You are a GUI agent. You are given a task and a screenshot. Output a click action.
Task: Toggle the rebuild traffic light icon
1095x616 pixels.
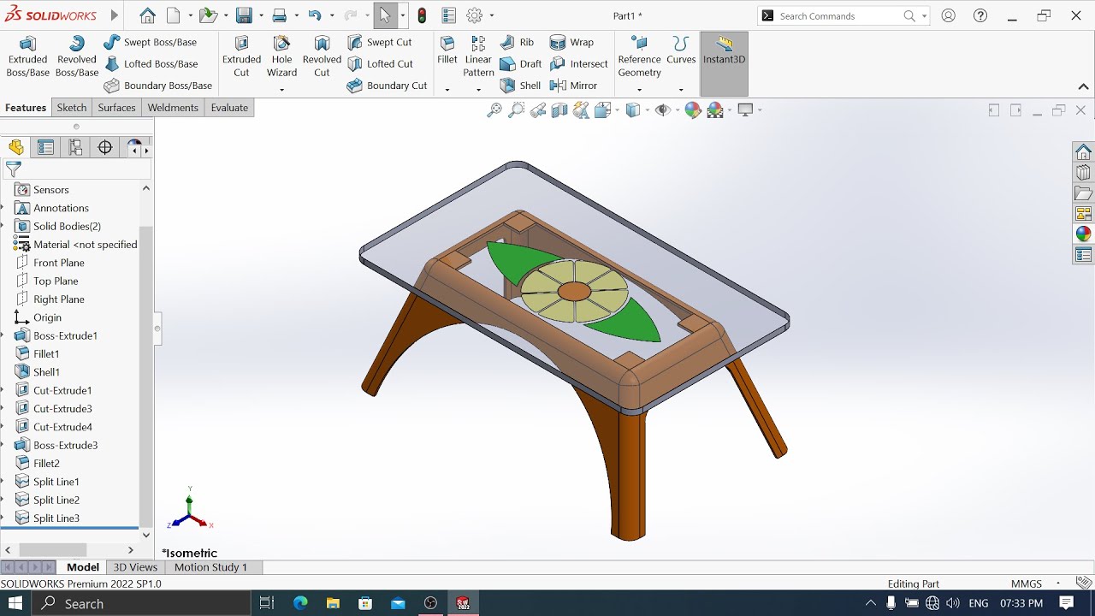pos(423,15)
